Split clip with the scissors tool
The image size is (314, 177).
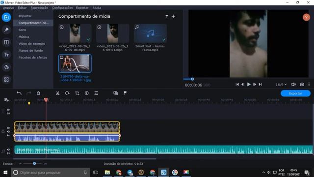pyautogui.click(x=58, y=93)
